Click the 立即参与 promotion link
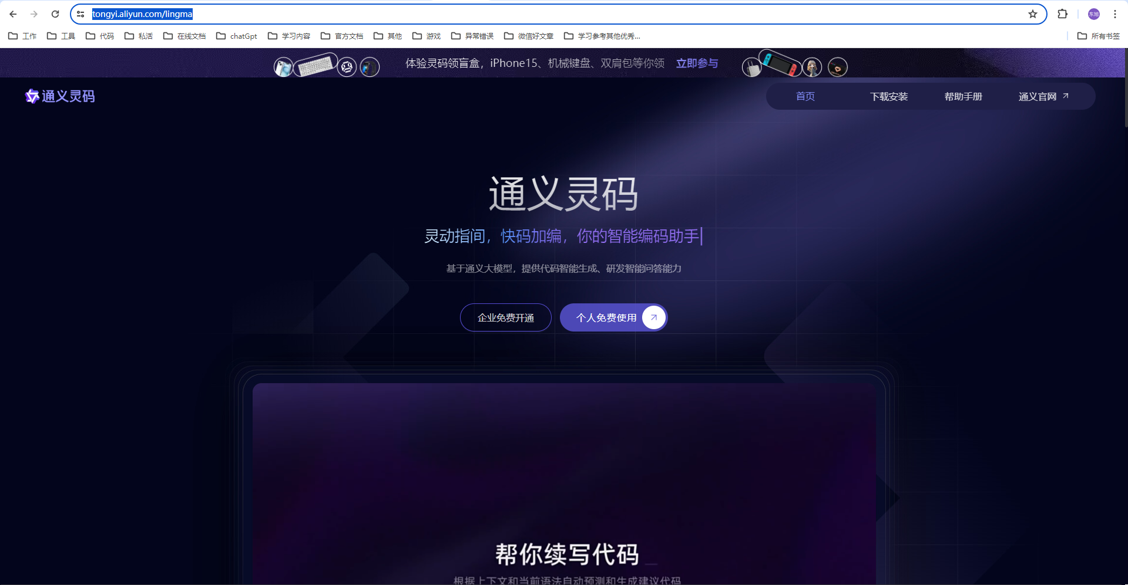Viewport: 1128px width, 585px height. pos(697,63)
